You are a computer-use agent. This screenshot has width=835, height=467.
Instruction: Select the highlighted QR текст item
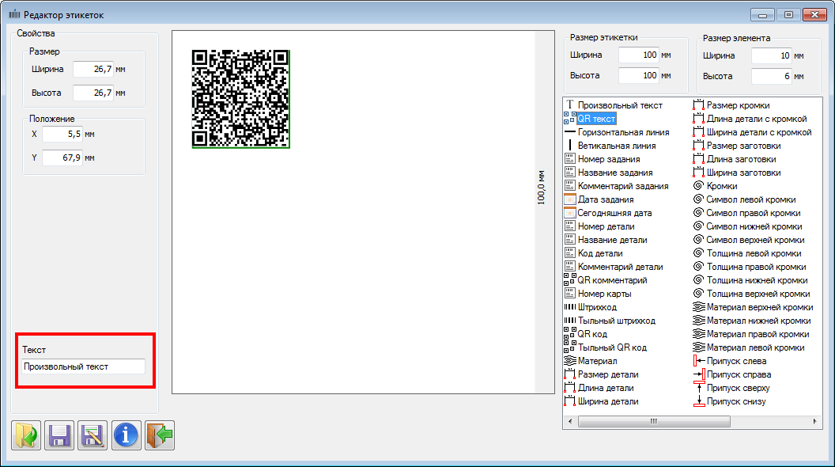[x=596, y=119]
